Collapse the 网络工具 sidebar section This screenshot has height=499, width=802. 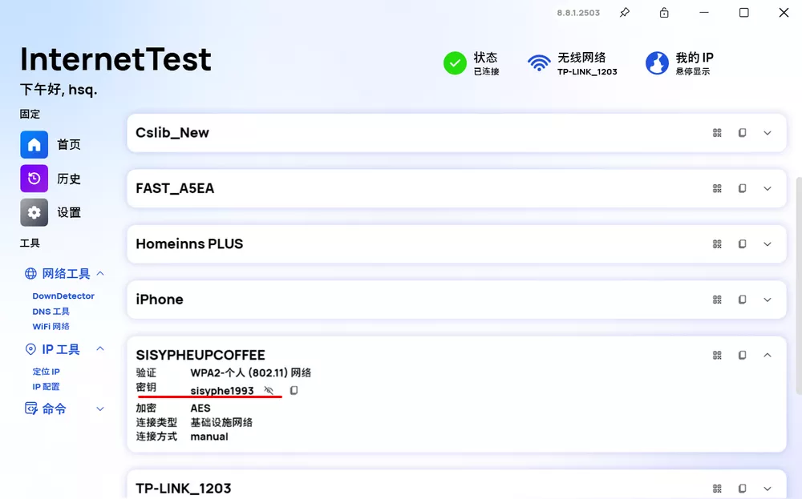click(x=100, y=273)
